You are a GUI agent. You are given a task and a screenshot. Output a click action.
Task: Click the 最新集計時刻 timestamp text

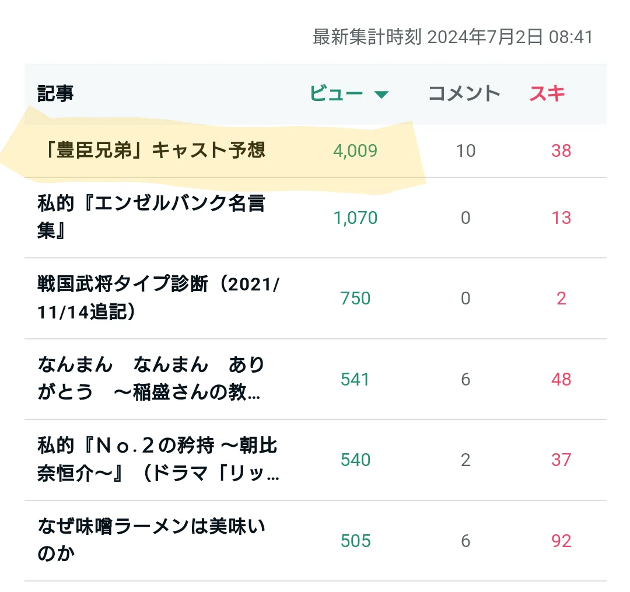coord(453,37)
